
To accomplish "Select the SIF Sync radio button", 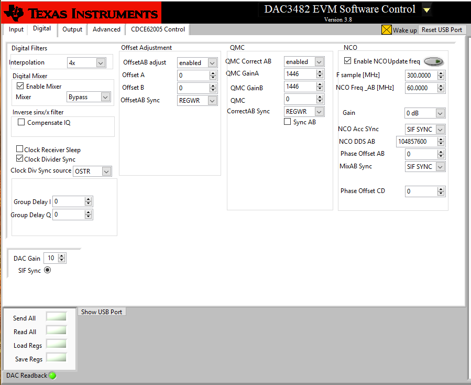I will (x=48, y=270).
